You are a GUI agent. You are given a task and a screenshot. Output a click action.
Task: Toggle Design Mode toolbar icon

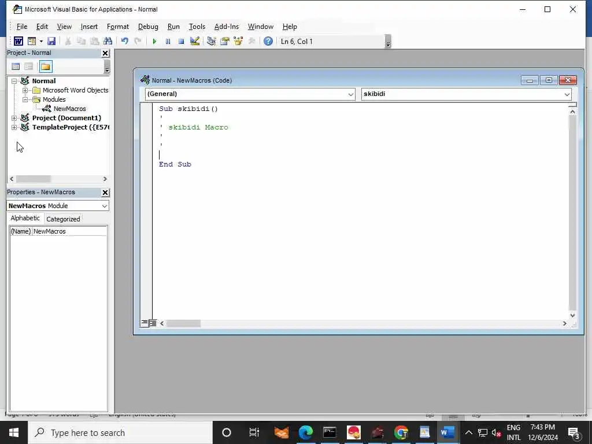coord(195,41)
